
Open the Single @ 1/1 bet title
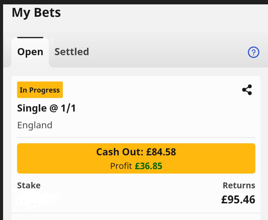46,108
